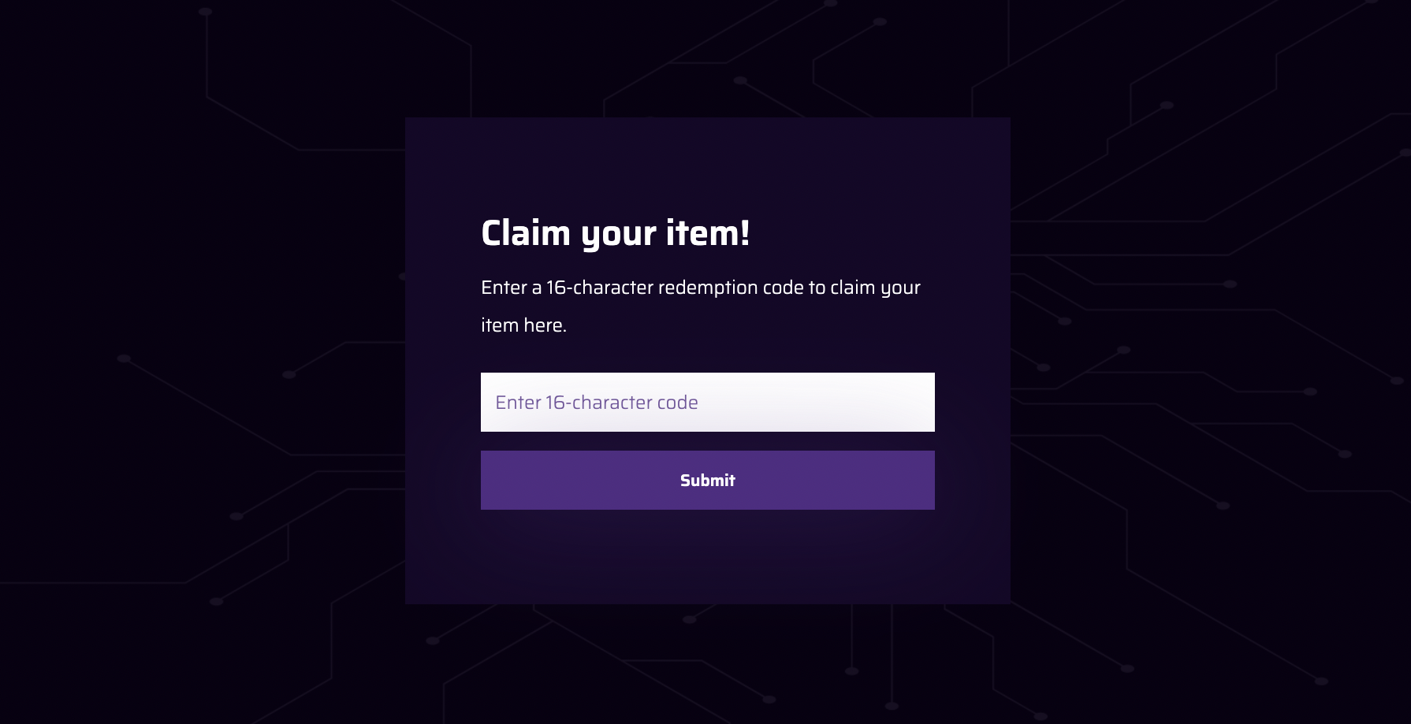Click inside the claim form text input
Viewport: 1411px width, 724px height.
[707, 402]
